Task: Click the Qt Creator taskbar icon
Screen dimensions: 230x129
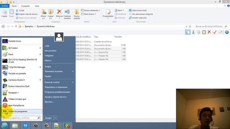Action: pos(67,126)
